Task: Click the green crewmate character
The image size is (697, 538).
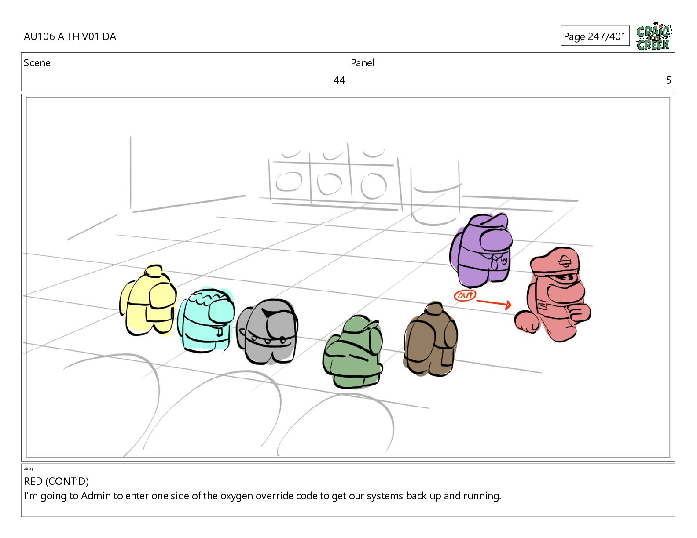Action: tap(353, 353)
